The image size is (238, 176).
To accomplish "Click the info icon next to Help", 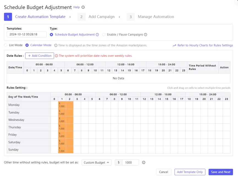I will pyautogui.click(x=83, y=7).
